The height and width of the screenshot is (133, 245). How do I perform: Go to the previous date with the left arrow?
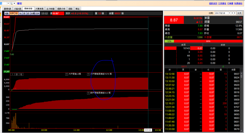pyautogui.click(x=232, y=13)
